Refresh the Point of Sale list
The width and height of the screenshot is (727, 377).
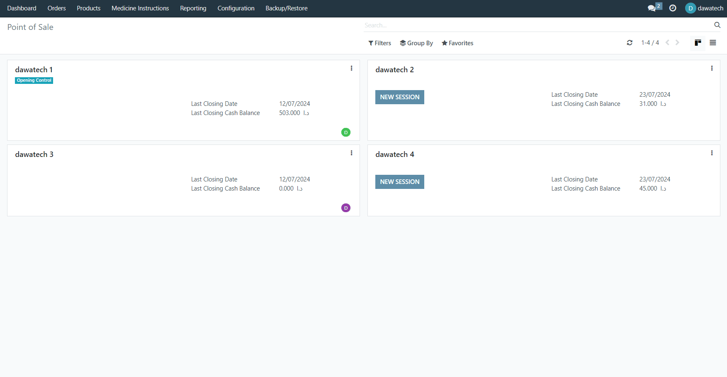click(x=630, y=43)
